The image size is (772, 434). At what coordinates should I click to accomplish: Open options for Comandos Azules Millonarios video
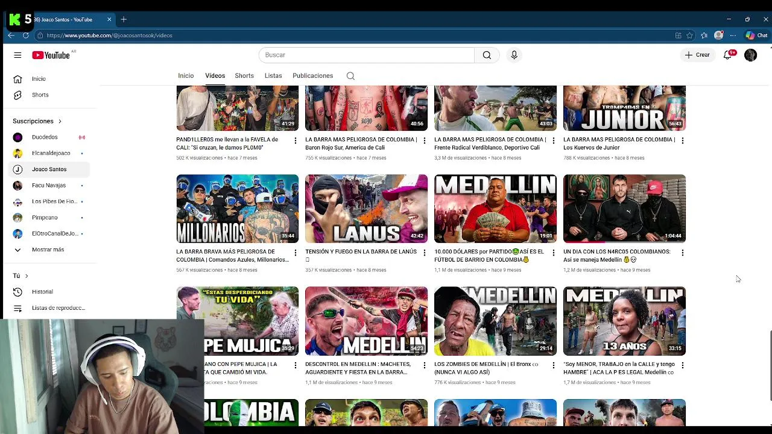coord(295,253)
